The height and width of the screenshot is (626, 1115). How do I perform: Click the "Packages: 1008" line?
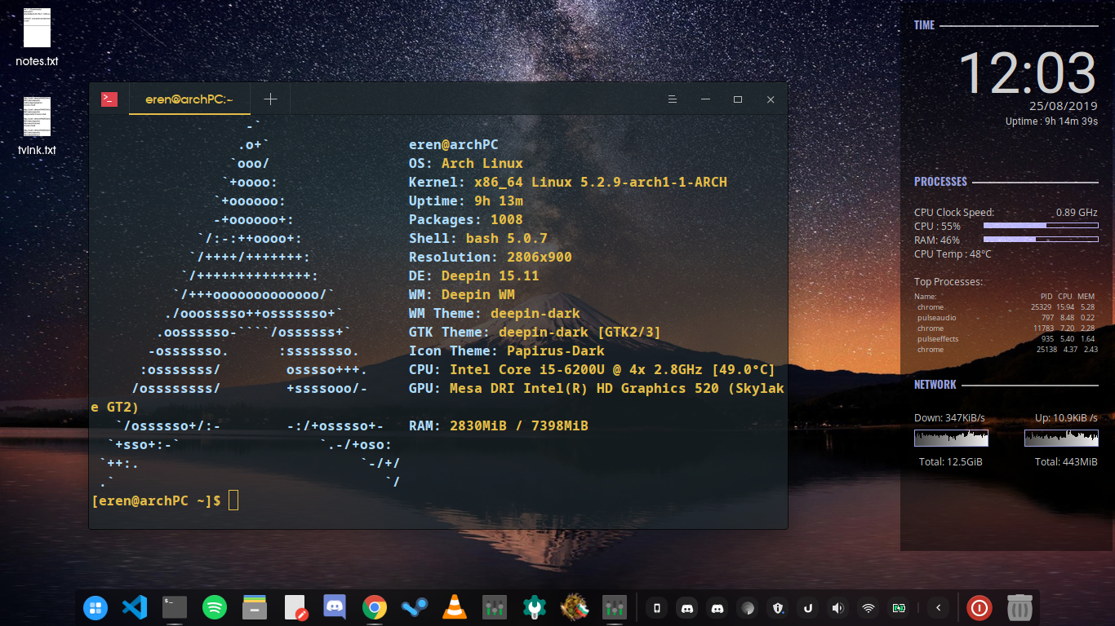pyautogui.click(x=466, y=219)
